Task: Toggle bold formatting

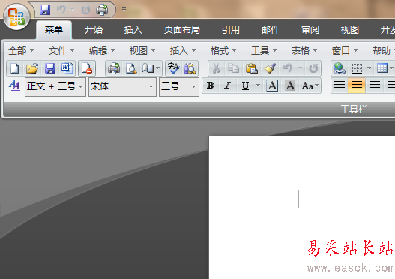Action: [211, 85]
